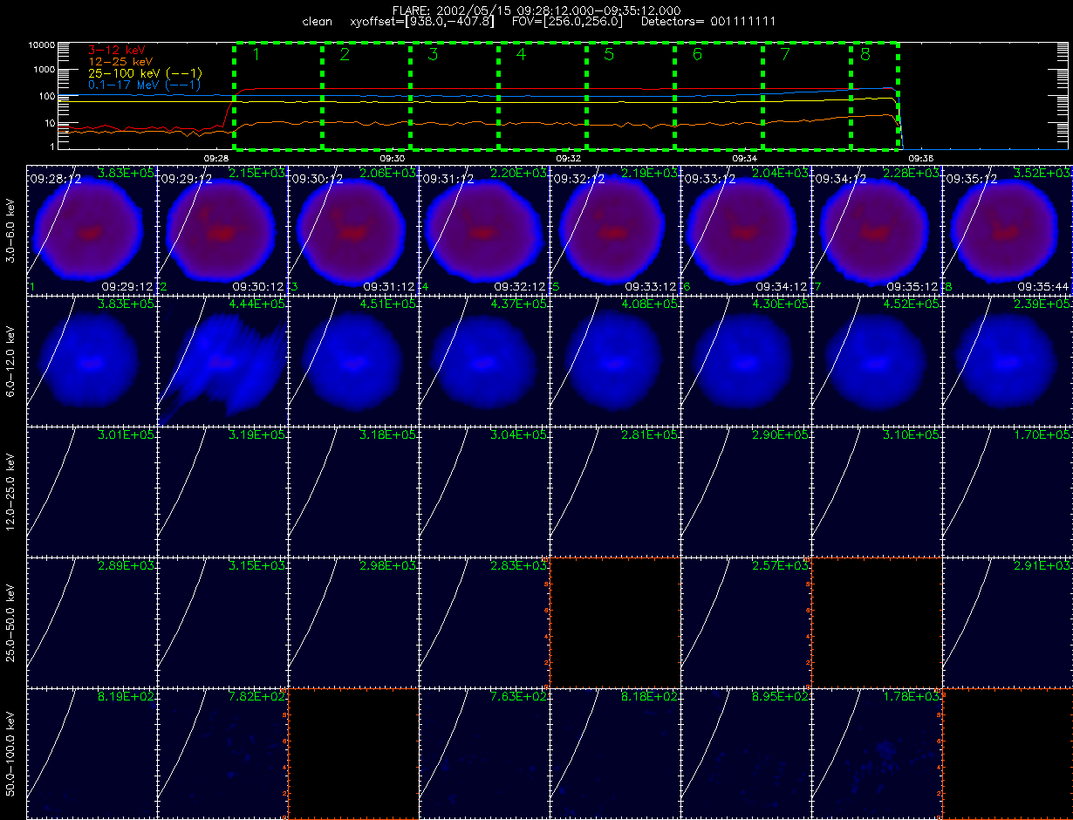Viewport: 1073px width, 820px height.
Task: Click the '09:34' tick label on time axis
Action: [x=745, y=159]
